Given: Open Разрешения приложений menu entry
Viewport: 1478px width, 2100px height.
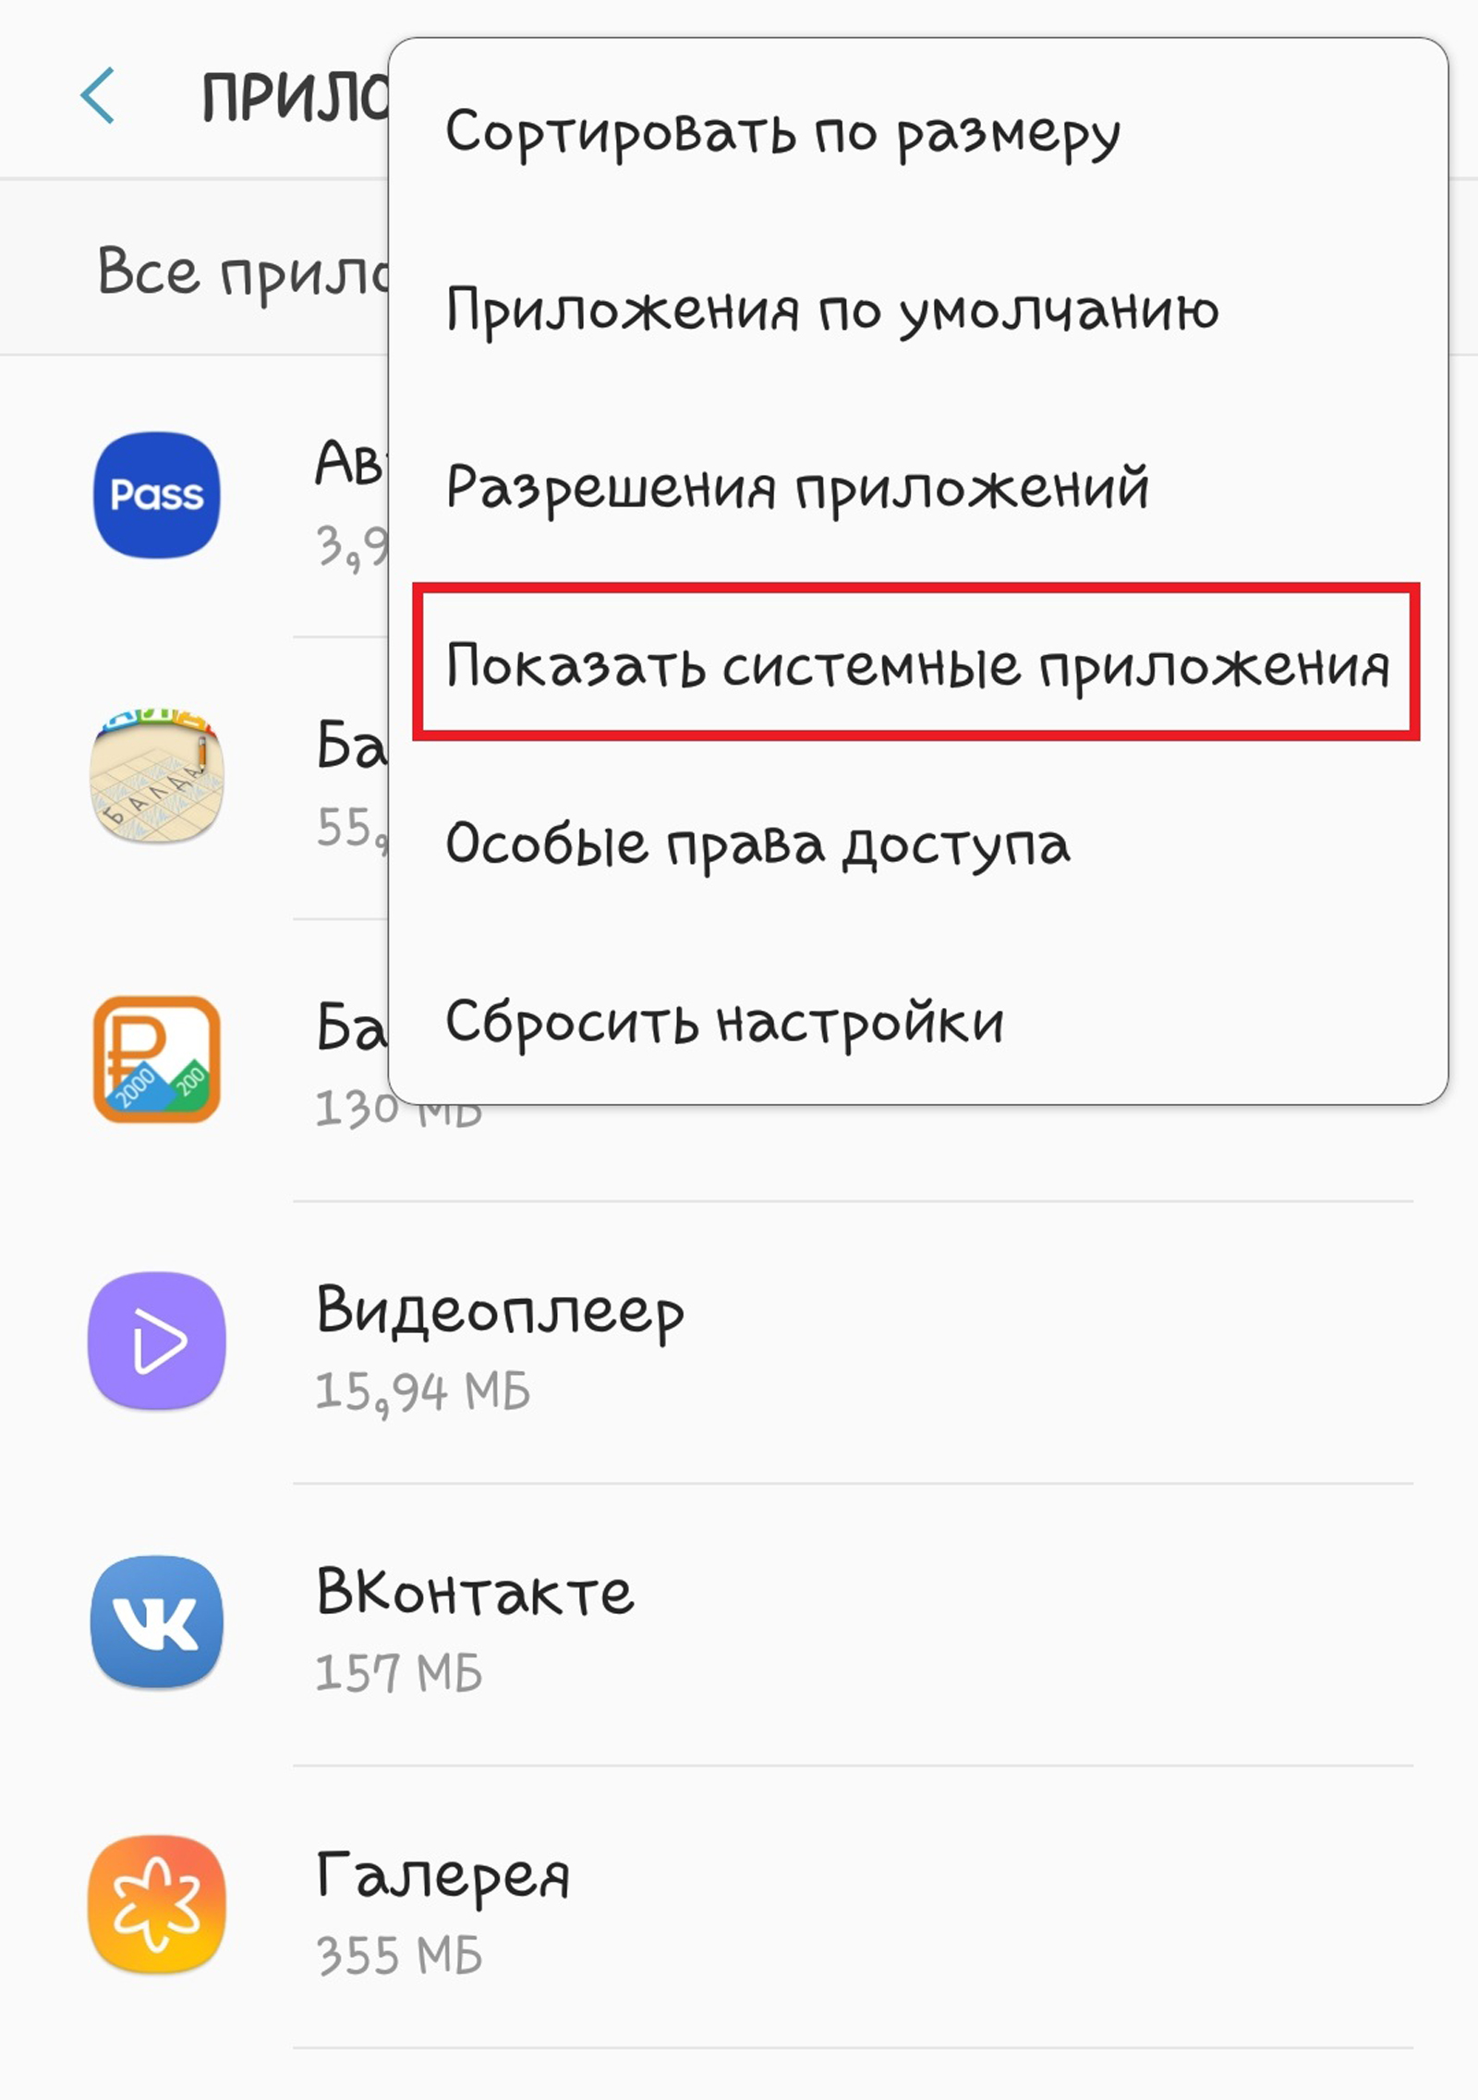Looking at the screenshot, I should click(918, 488).
